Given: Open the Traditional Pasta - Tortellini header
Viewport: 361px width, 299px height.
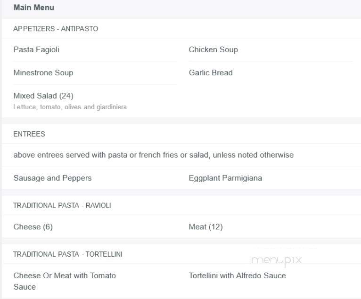Looking at the screenshot, I should click(x=68, y=254).
